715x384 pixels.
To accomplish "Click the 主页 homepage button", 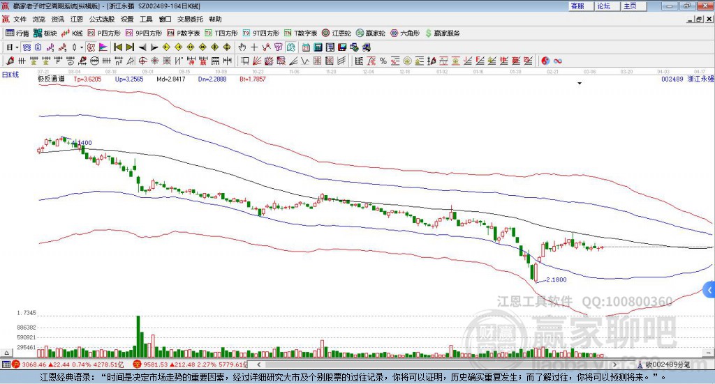I will [x=634, y=6].
